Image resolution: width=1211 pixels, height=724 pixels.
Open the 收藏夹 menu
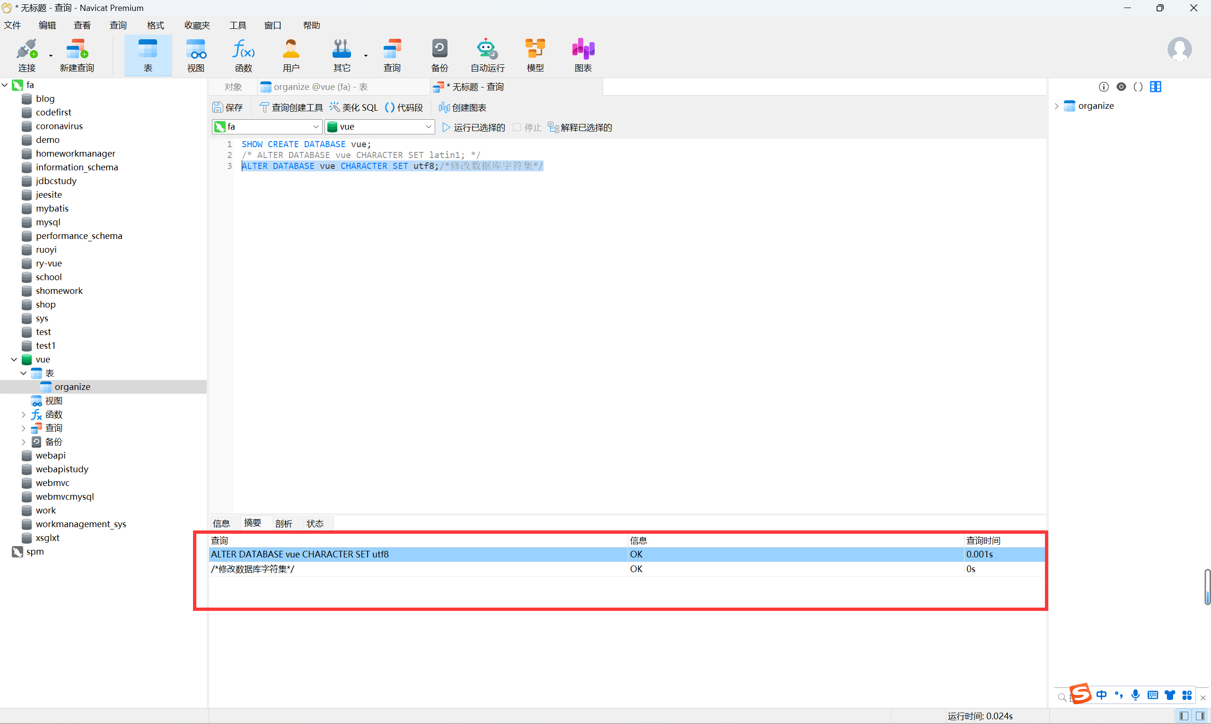(196, 26)
